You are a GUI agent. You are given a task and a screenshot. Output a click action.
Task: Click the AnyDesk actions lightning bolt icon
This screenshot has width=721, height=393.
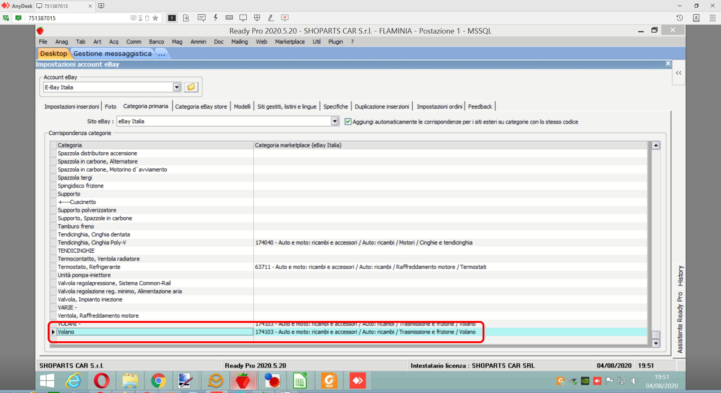(x=216, y=18)
